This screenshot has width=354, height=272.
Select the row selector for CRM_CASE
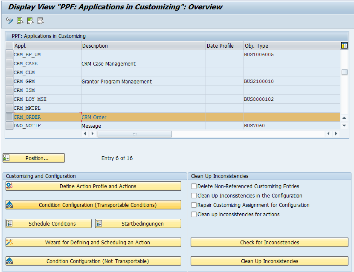click(x=9, y=63)
